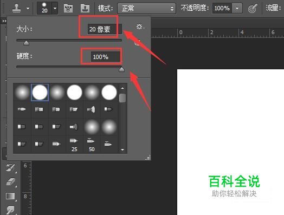Open the tool preset picker arrow
Image resolution: width=284 pixels, height=215 pixels.
coord(28,8)
